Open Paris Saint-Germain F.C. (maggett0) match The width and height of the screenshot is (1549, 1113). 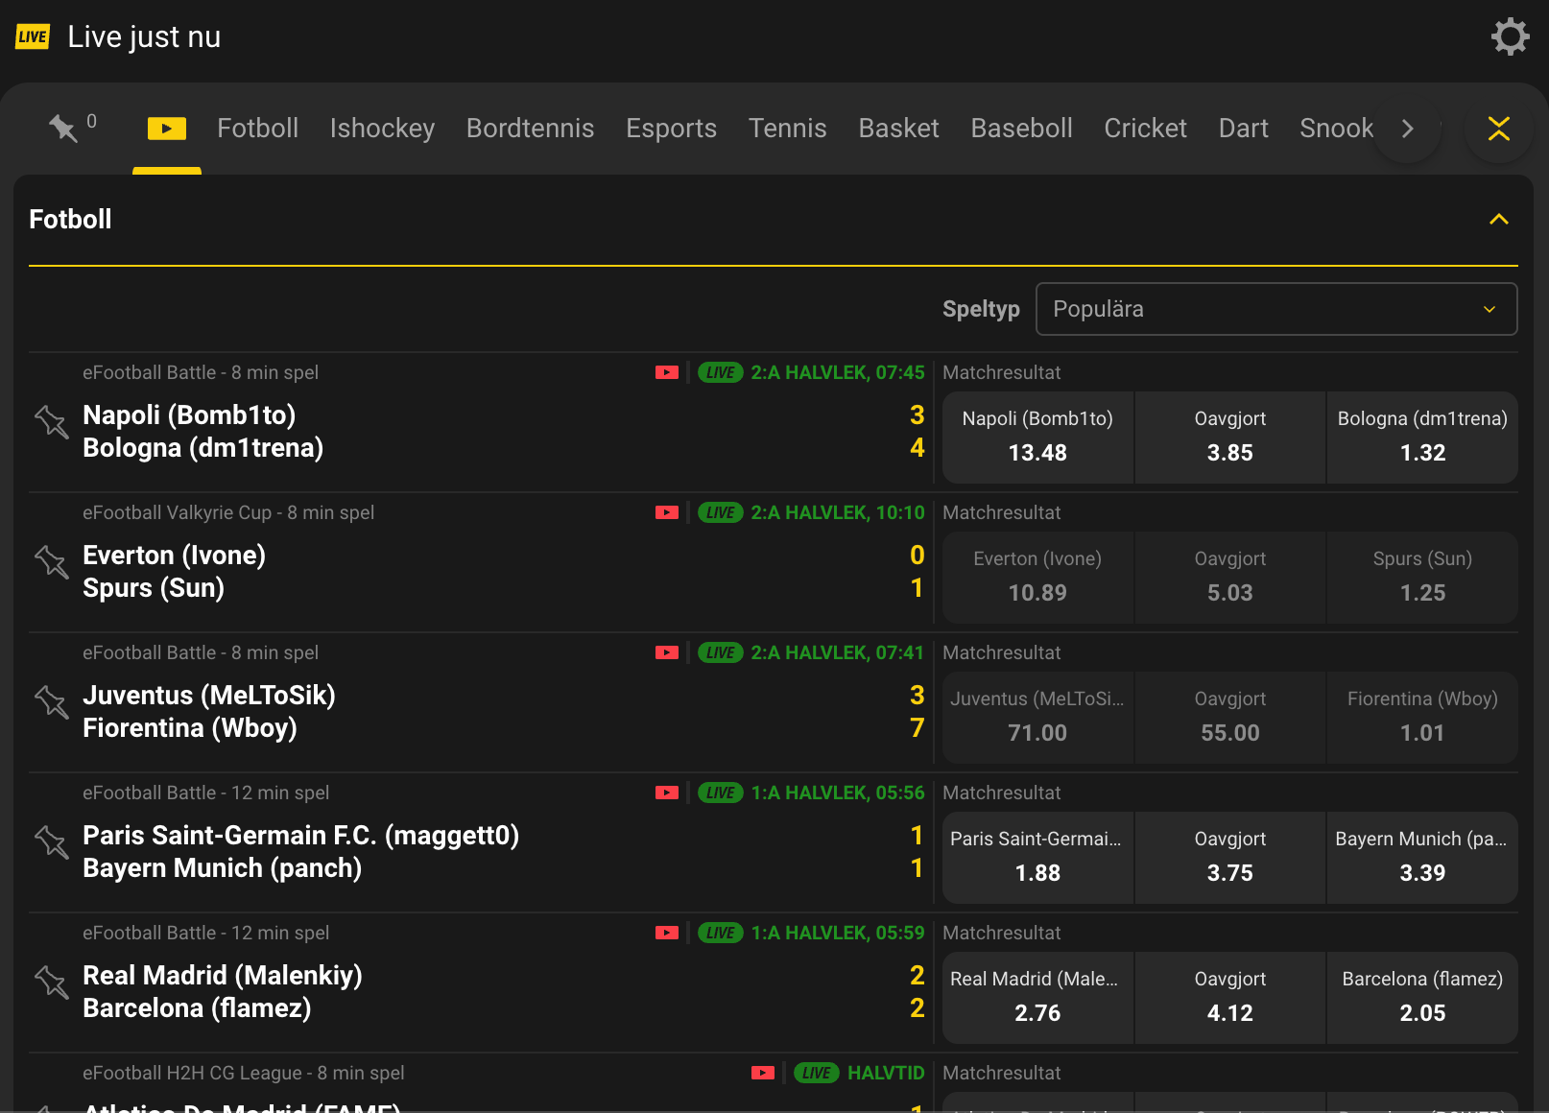click(x=300, y=836)
